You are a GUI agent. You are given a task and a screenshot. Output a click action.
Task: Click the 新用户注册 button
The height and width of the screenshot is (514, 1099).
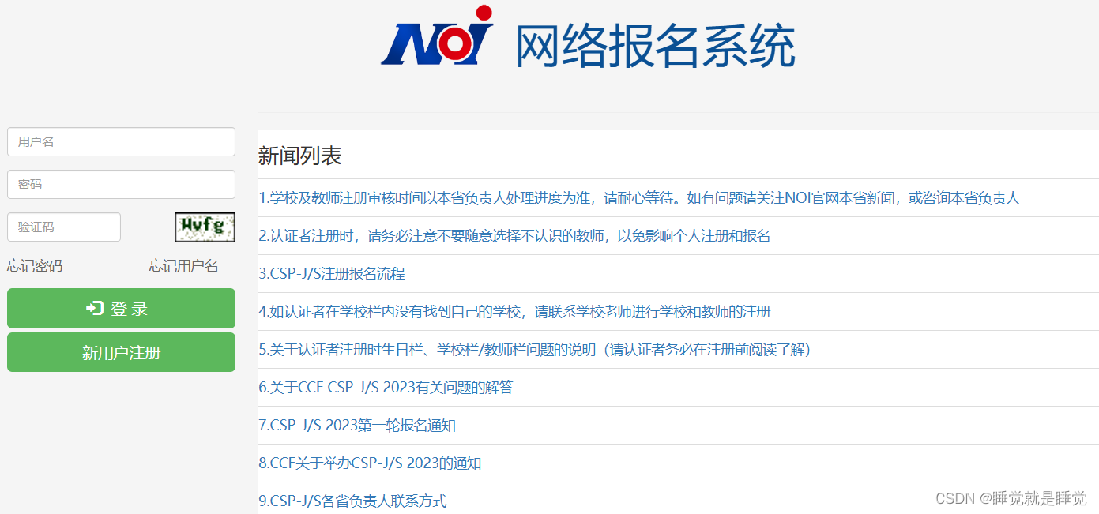121,352
